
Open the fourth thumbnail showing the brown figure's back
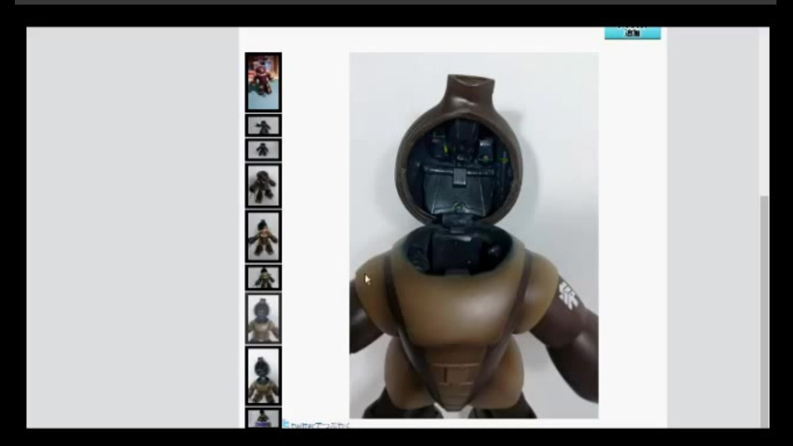(x=264, y=186)
